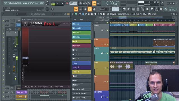The width and height of the screenshot is (179, 101).
Task: Open the FILE menu
Action: [x=5, y=3]
